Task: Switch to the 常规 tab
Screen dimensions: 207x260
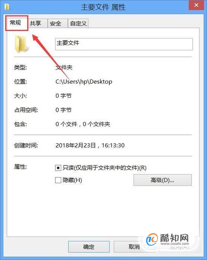Action: coord(16,23)
